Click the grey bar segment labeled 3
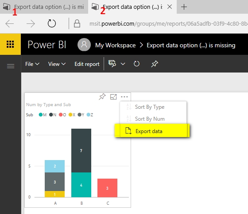 [55, 182]
